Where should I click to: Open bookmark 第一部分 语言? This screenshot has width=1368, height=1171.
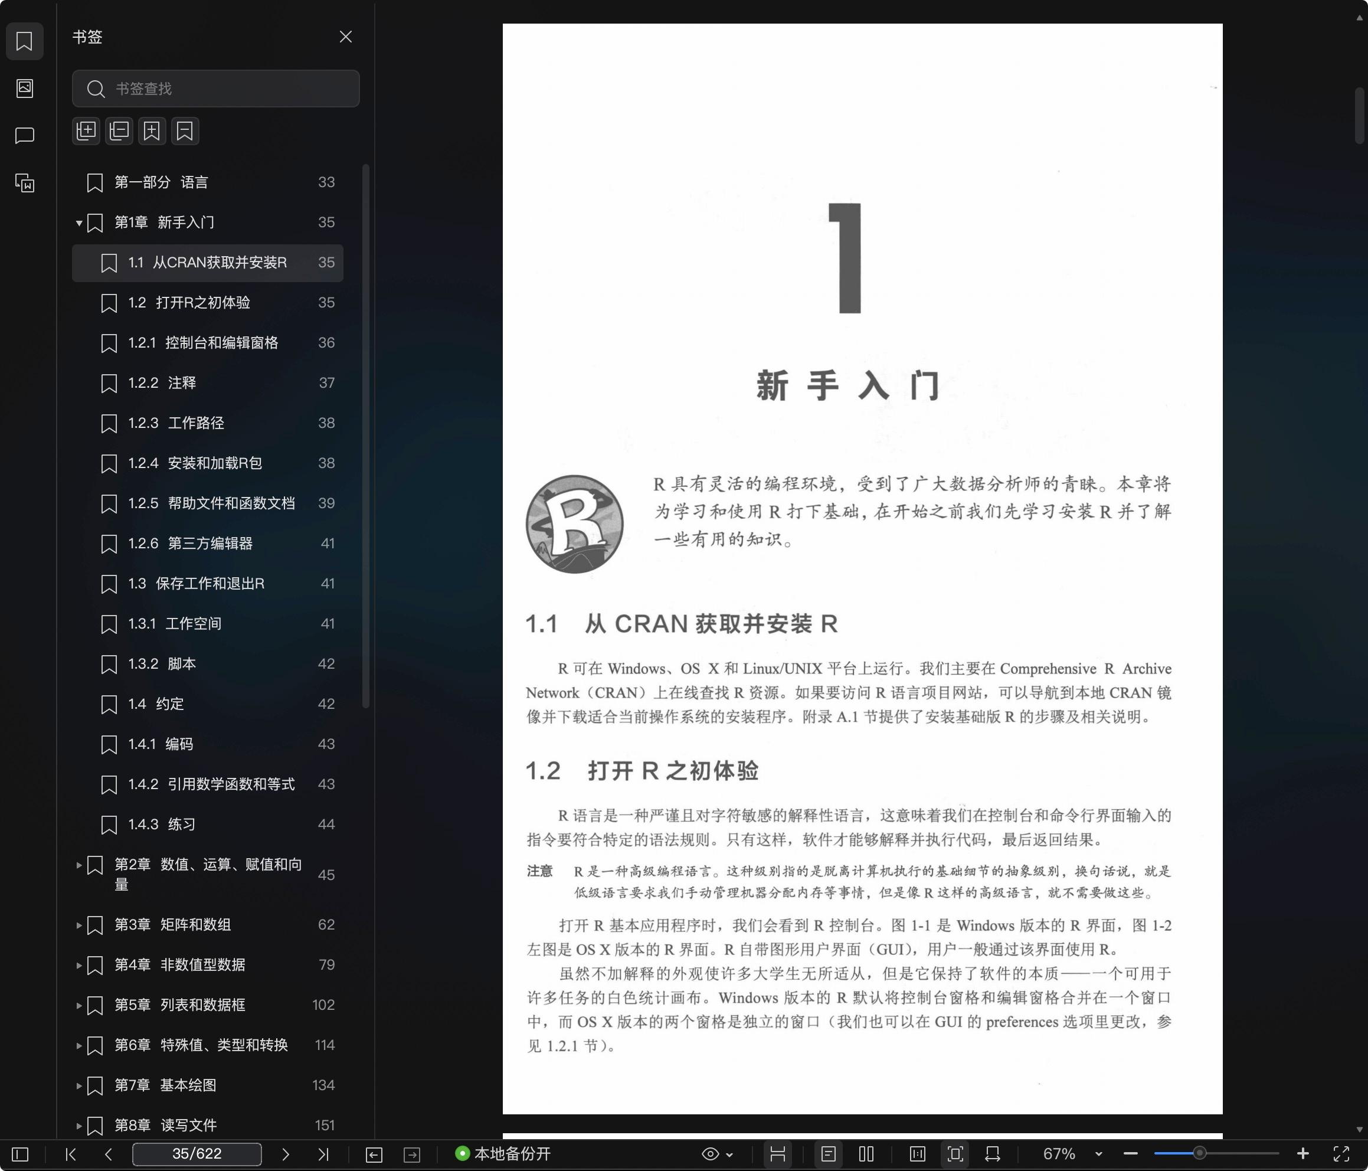tap(207, 182)
